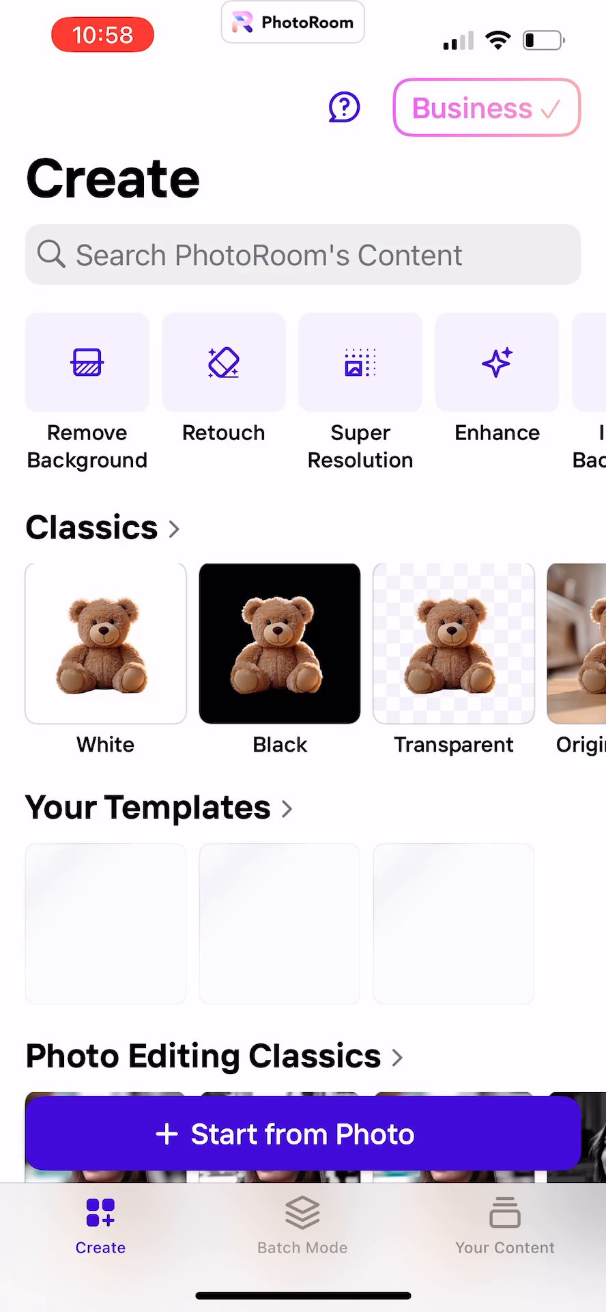Image resolution: width=606 pixels, height=1312 pixels.
Task: Select the Retouch eraser tool
Action: click(224, 363)
